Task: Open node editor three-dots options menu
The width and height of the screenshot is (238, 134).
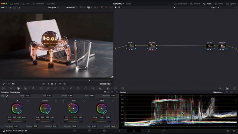Action: tap(236, 7)
